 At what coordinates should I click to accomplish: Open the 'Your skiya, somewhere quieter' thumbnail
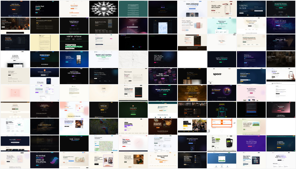coord(133,143)
